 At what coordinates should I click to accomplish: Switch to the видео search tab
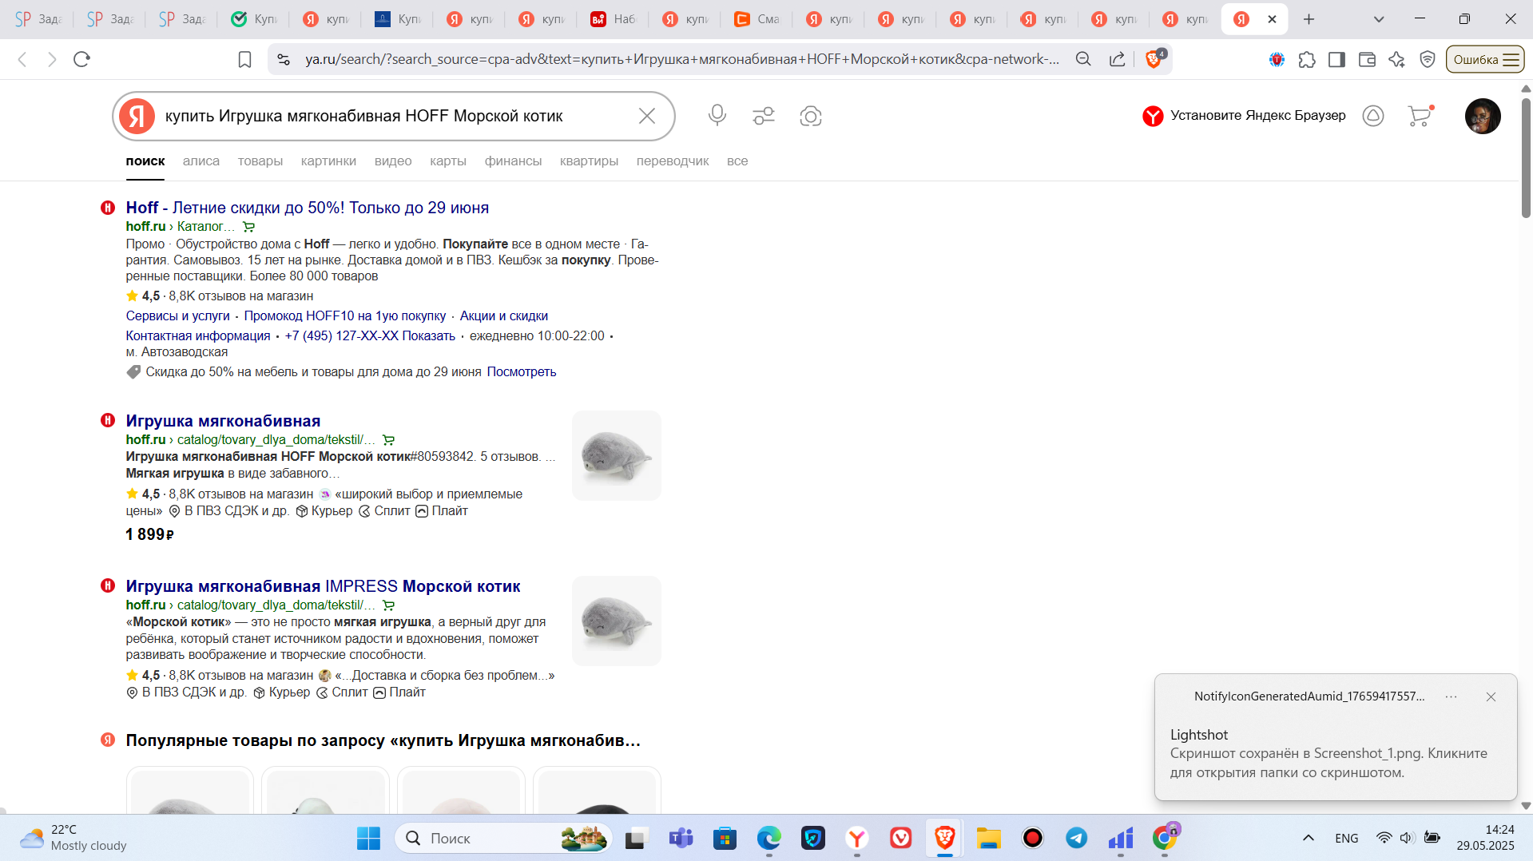coord(393,161)
